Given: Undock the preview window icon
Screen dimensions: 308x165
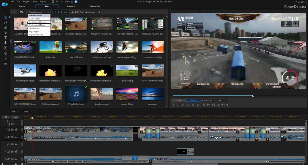Looking at the screenshot, I should pyautogui.click(x=226, y=105).
